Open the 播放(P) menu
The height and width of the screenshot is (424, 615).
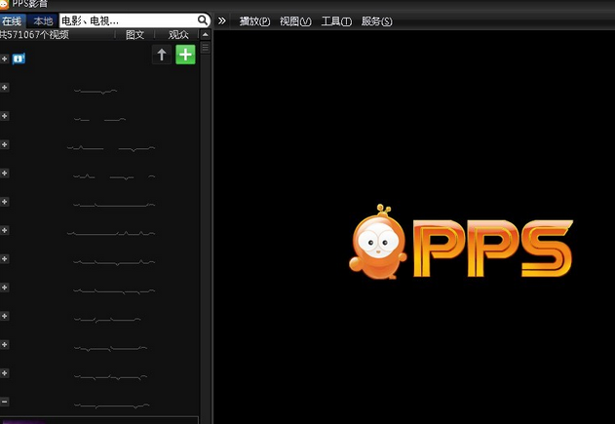[254, 21]
